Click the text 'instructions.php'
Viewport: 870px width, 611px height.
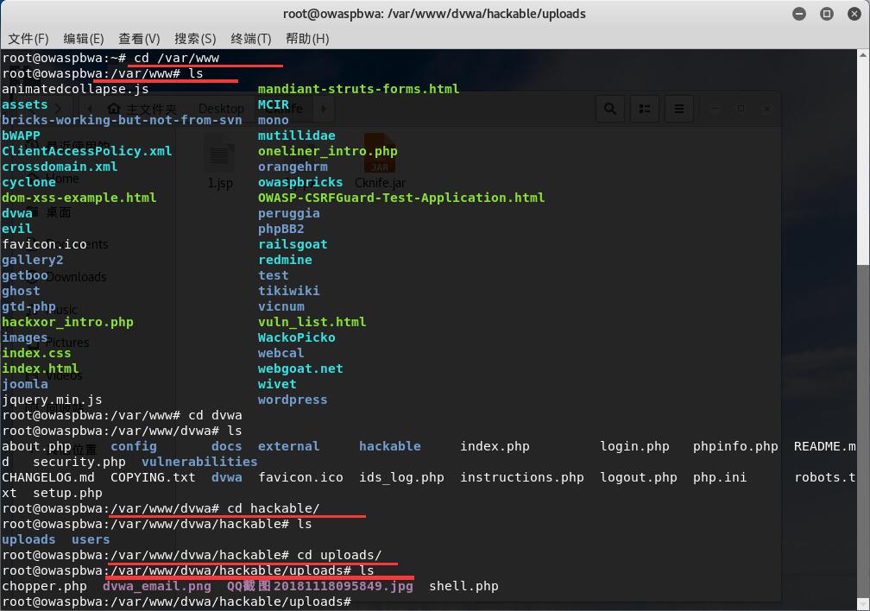(521, 477)
